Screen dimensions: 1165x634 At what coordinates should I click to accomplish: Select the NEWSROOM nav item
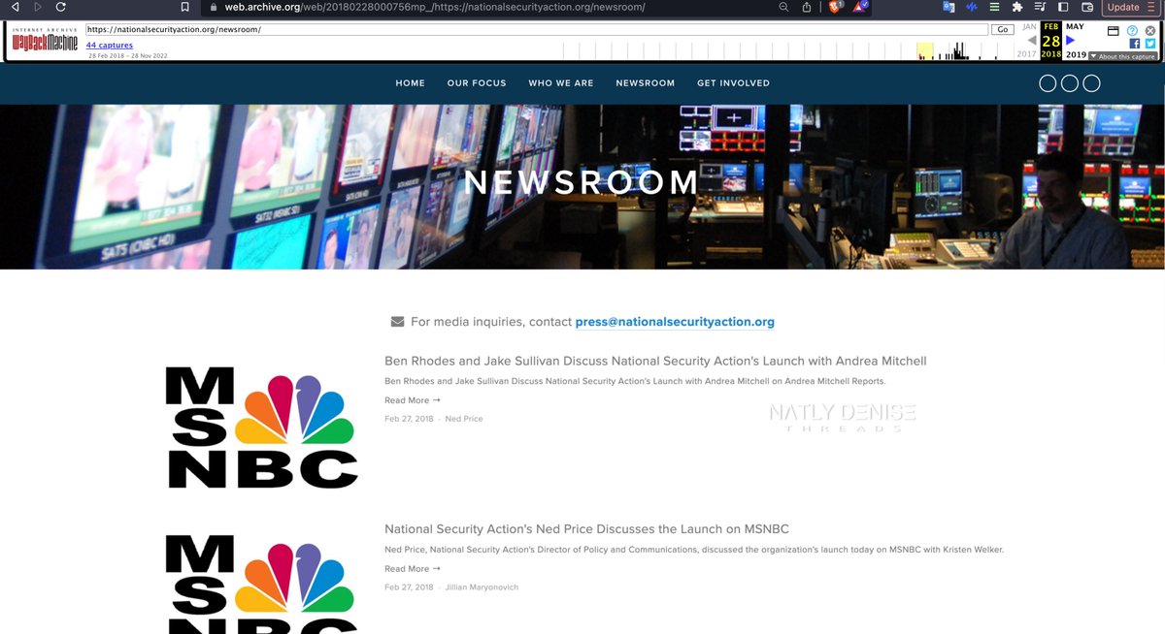tap(646, 83)
